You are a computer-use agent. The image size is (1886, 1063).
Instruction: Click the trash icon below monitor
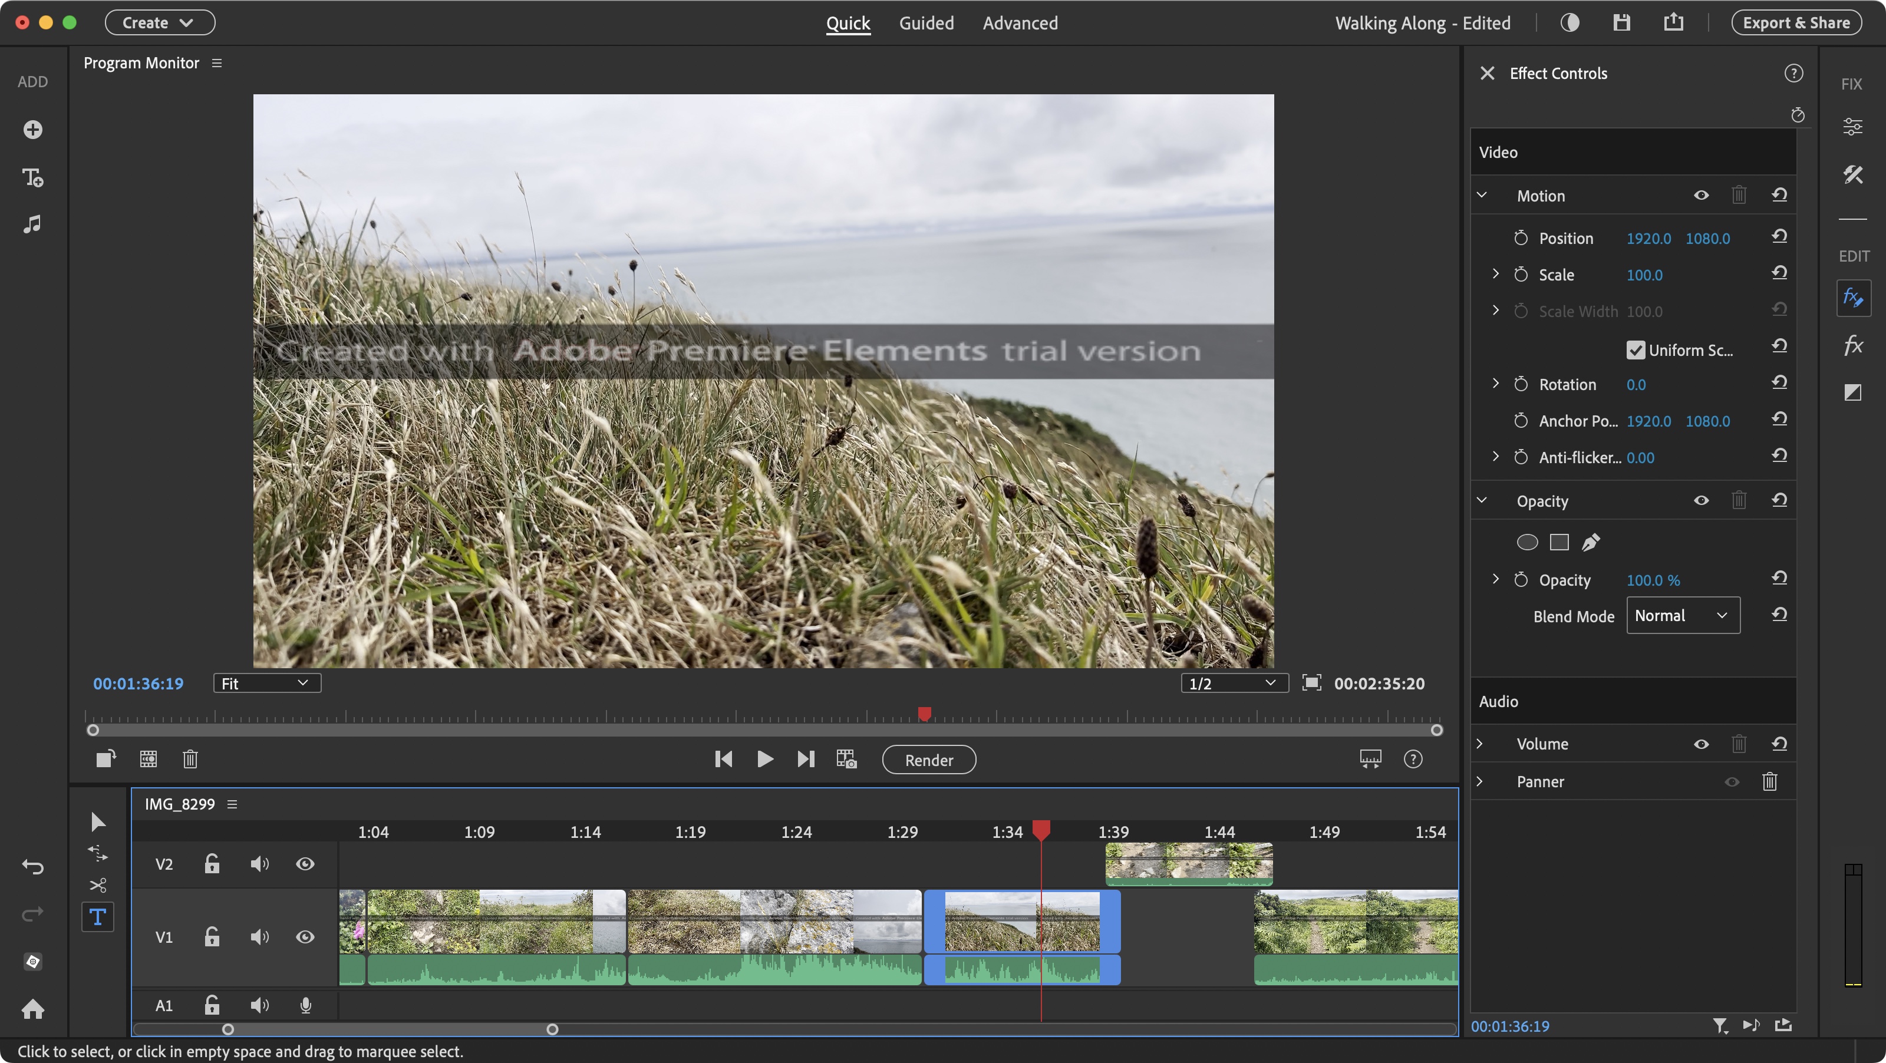click(x=190, y=759)
